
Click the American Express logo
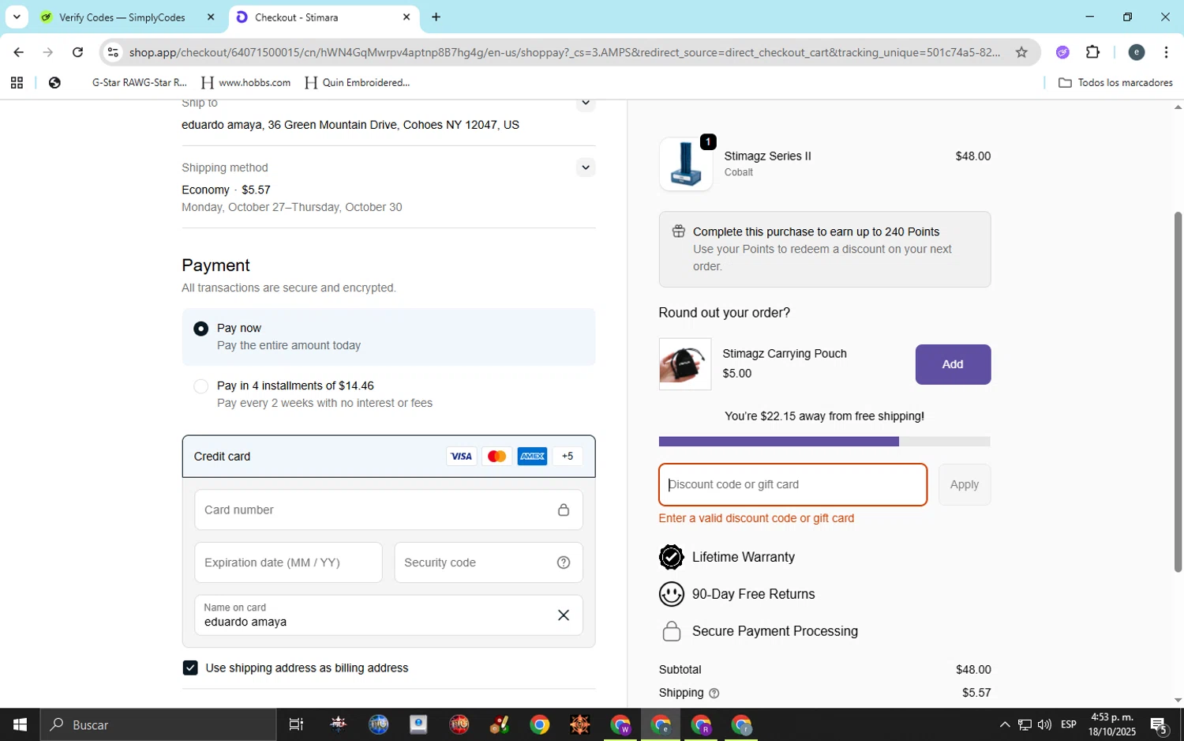pos(532,456)
